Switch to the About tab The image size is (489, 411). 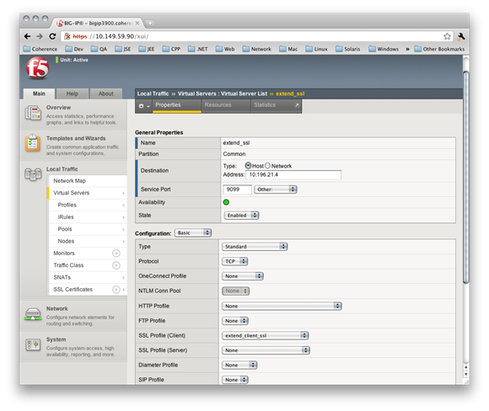tap(106, 93)
